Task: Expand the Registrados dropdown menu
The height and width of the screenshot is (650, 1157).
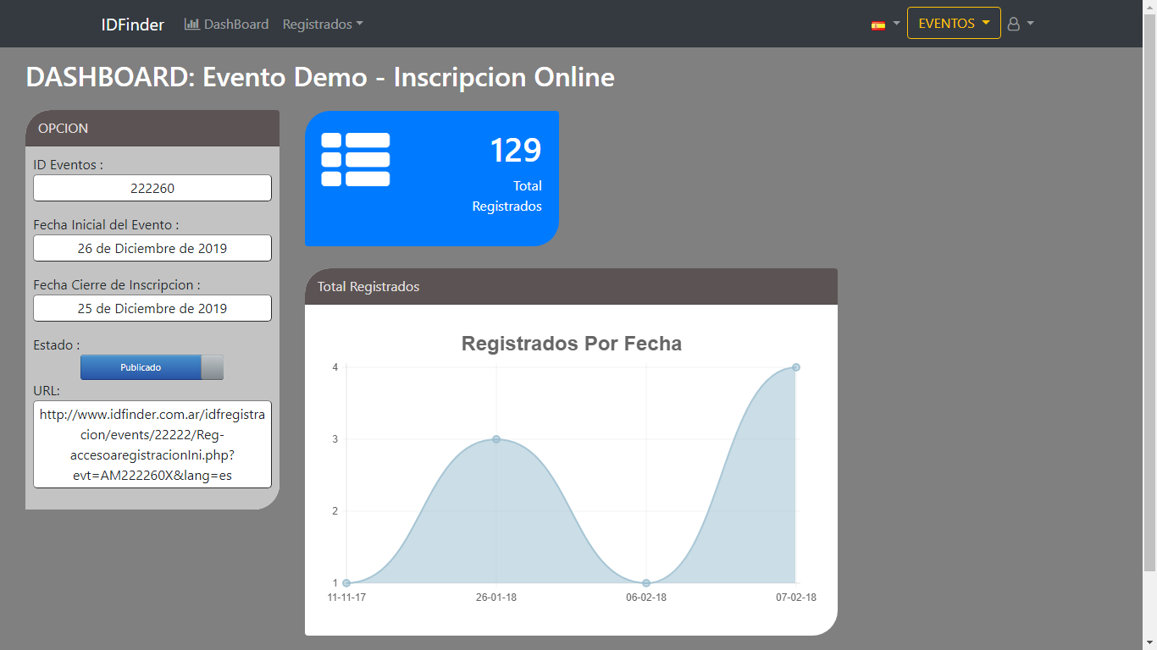Action: [x=323, y=25]
